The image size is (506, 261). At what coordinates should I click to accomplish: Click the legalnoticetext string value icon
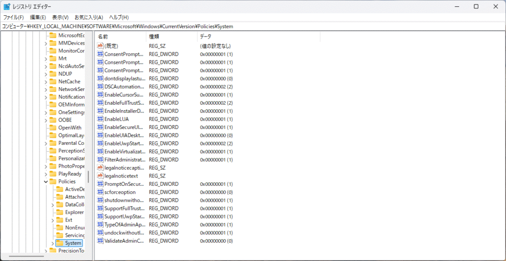[100, 176]
